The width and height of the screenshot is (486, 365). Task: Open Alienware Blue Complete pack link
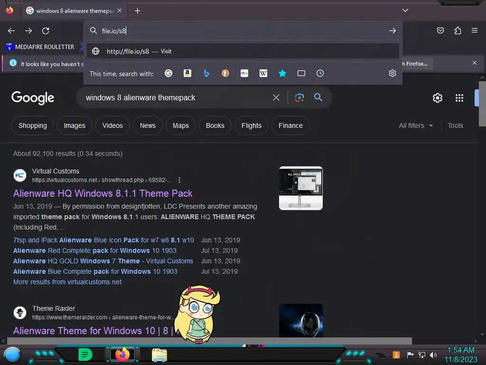[x=95, y=271]
